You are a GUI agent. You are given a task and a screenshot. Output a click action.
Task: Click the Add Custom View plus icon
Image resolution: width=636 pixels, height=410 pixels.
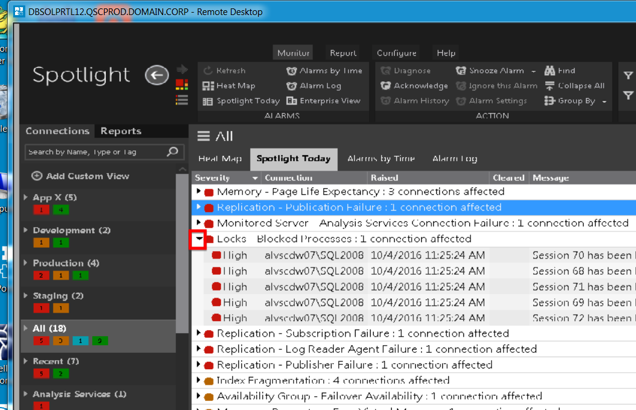pos(37,176)
